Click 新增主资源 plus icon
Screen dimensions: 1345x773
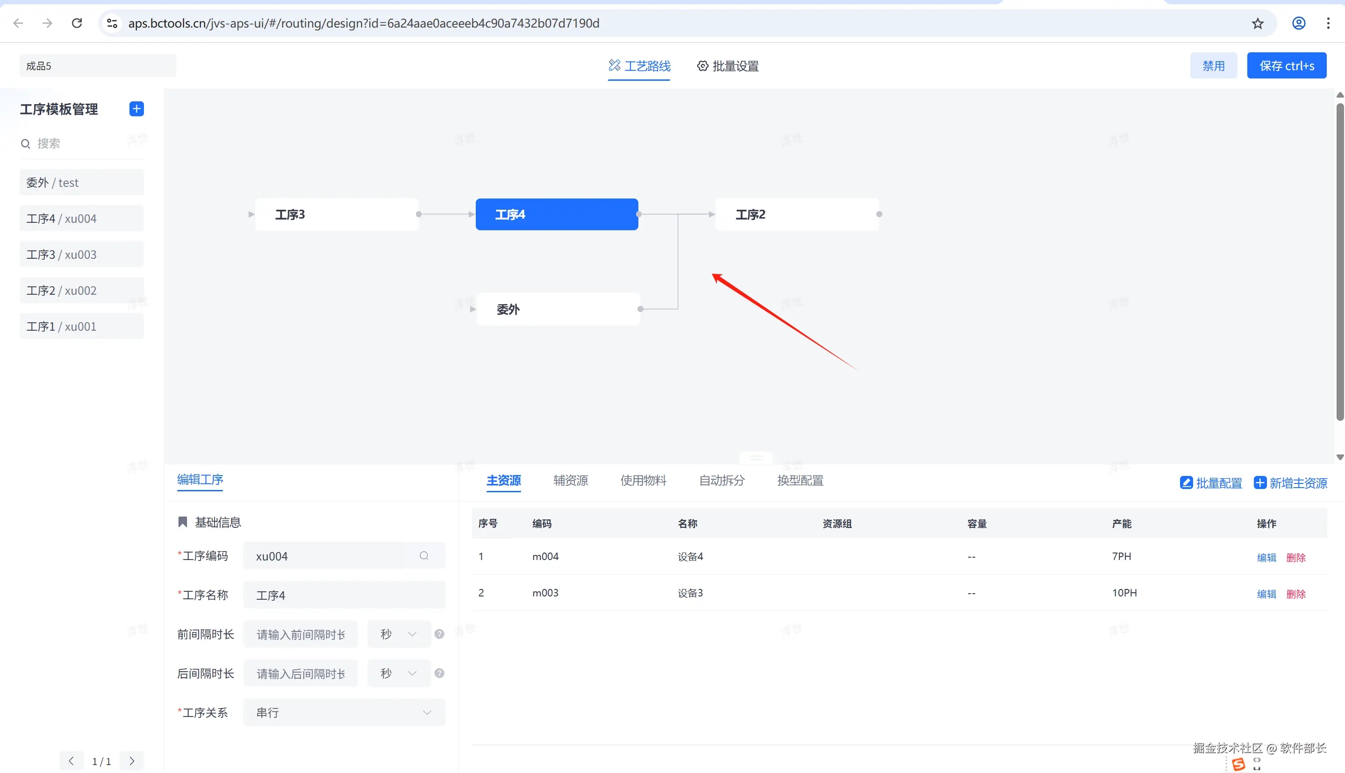coord(1260,482)
